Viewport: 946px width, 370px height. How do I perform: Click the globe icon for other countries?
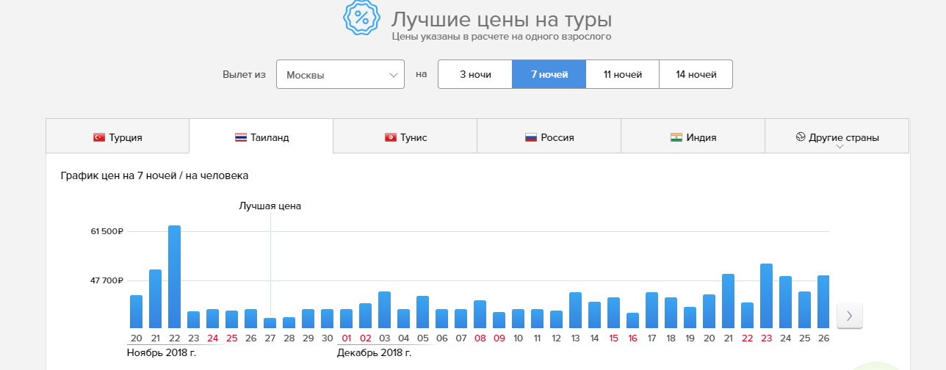[801, 137]
